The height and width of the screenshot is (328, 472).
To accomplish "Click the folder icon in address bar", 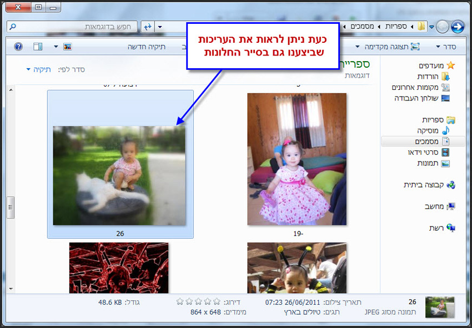I will 421,27.
